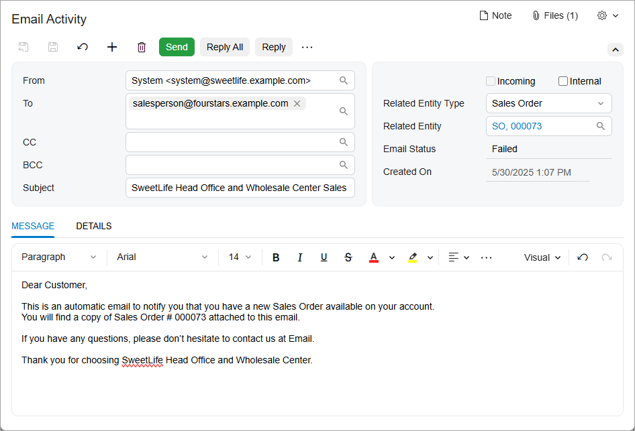Expand highlight color dropdown arrow
Screen dimensions: 635x431
pos(430,257)
